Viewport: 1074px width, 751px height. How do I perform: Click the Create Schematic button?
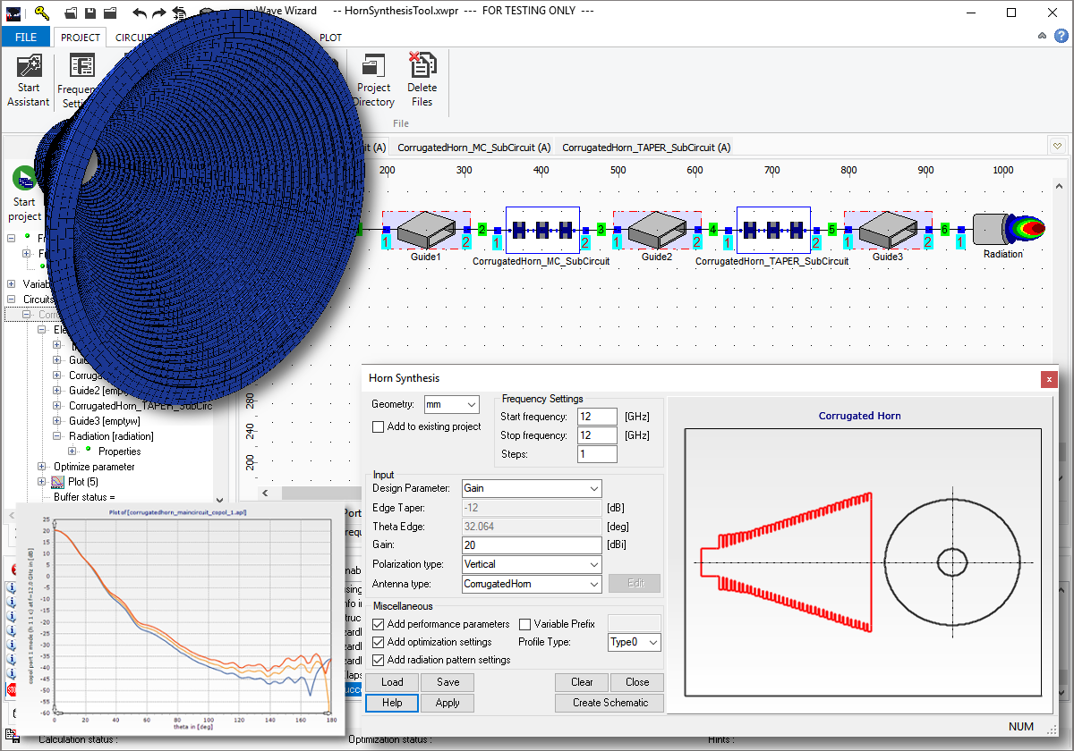[609, 703]
